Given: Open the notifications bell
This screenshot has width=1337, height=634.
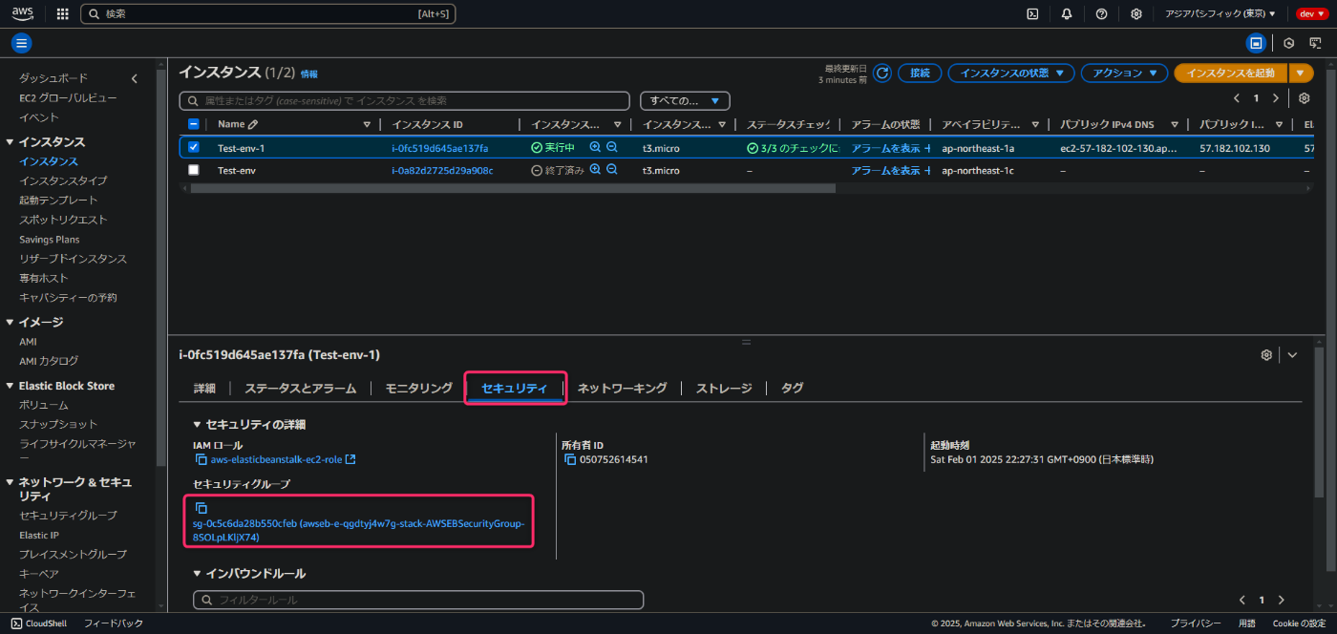Looking at the screenshot, I should click(1067, 13).
